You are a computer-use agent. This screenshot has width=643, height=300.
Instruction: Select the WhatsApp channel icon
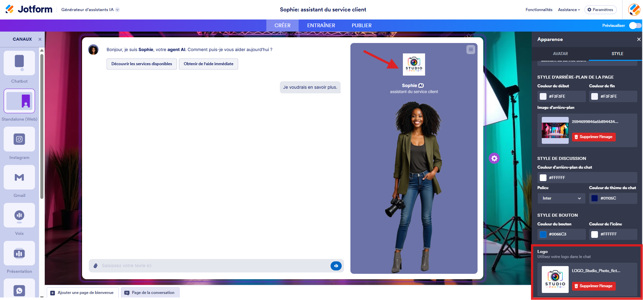pyautogui.click(x=19, y=289)
